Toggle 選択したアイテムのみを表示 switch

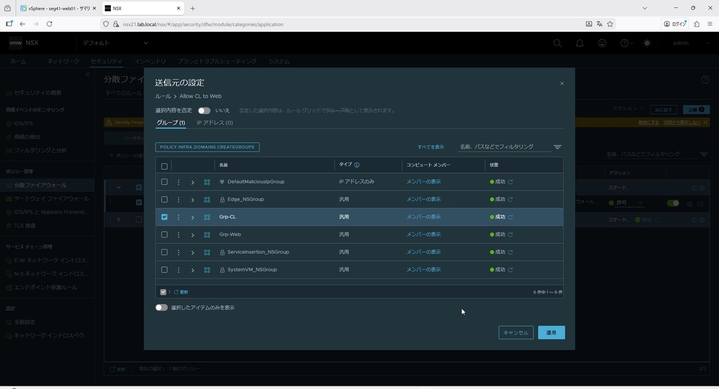pyautogui.click(x=161, y=308)
